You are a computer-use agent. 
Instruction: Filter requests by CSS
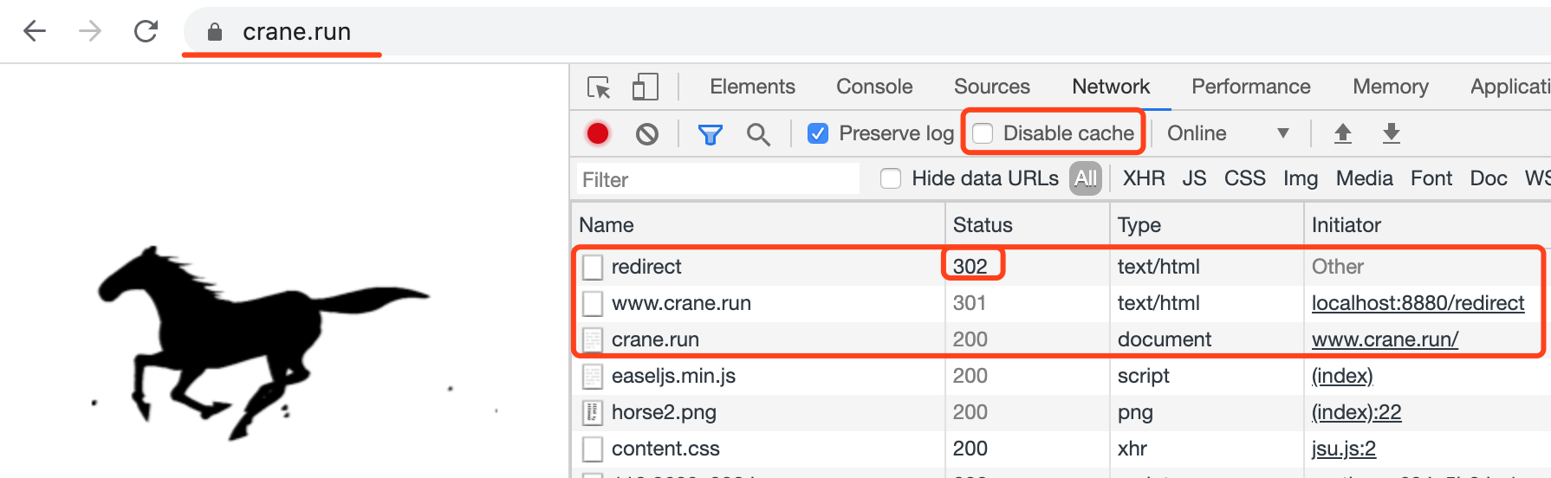pos(1244,178)
